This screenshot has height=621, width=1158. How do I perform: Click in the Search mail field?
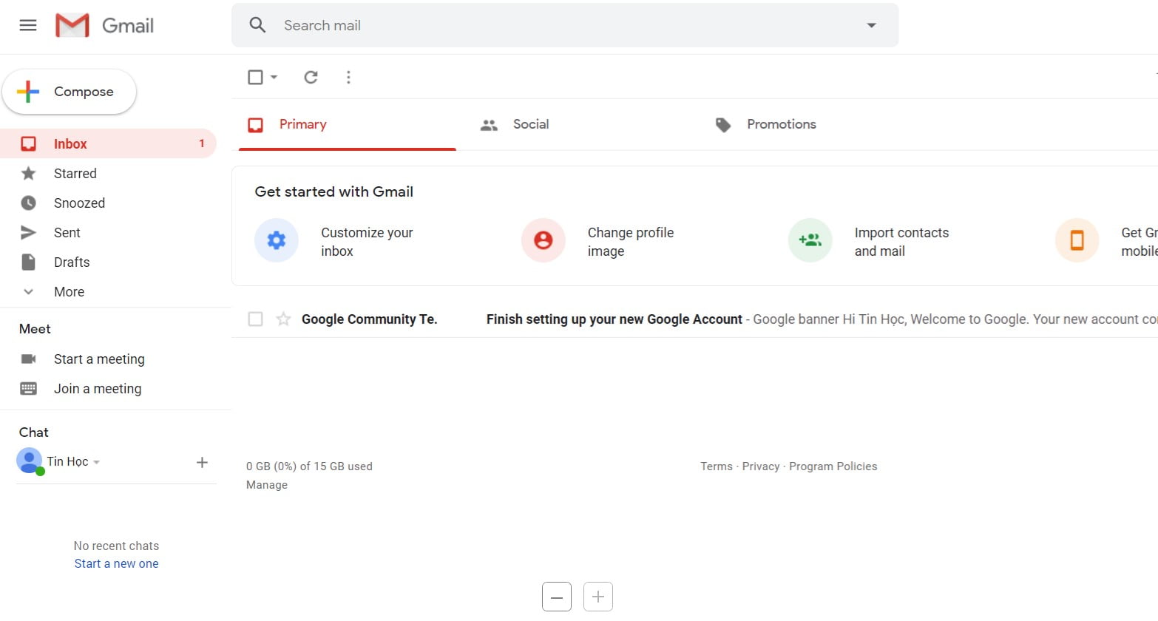[x=565, y=25]
